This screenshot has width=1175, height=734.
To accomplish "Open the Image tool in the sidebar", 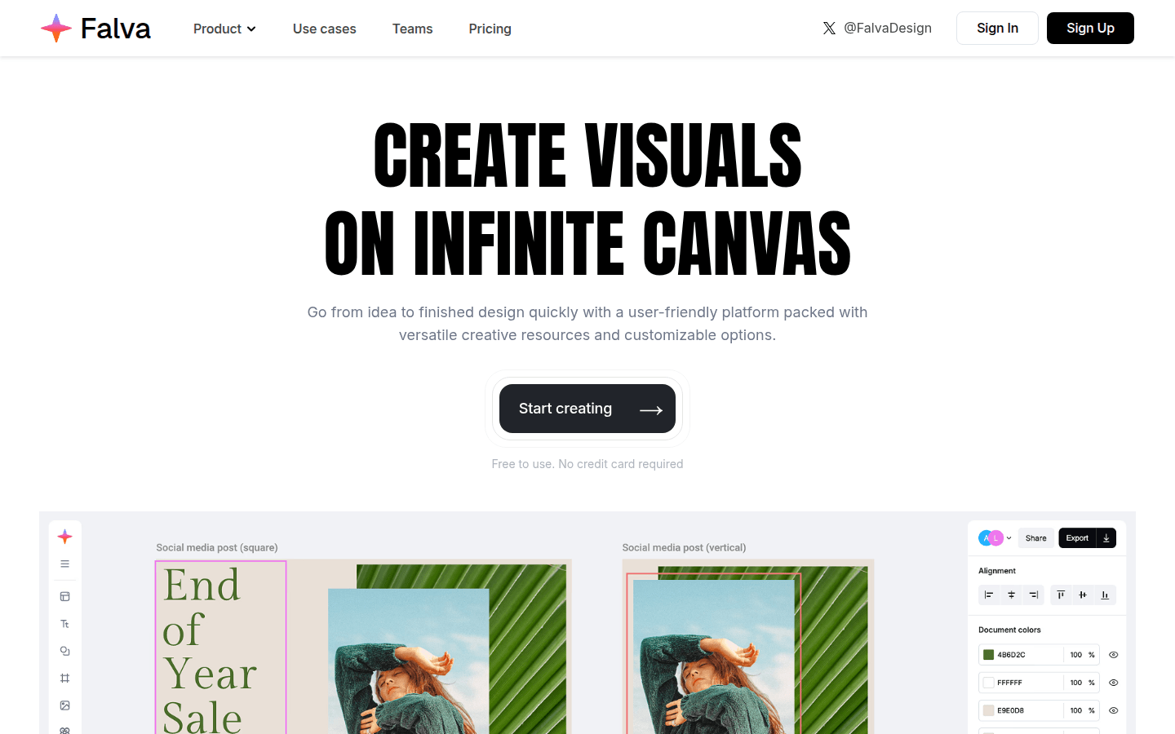I will pyautogui.click(x=64, y=705).
